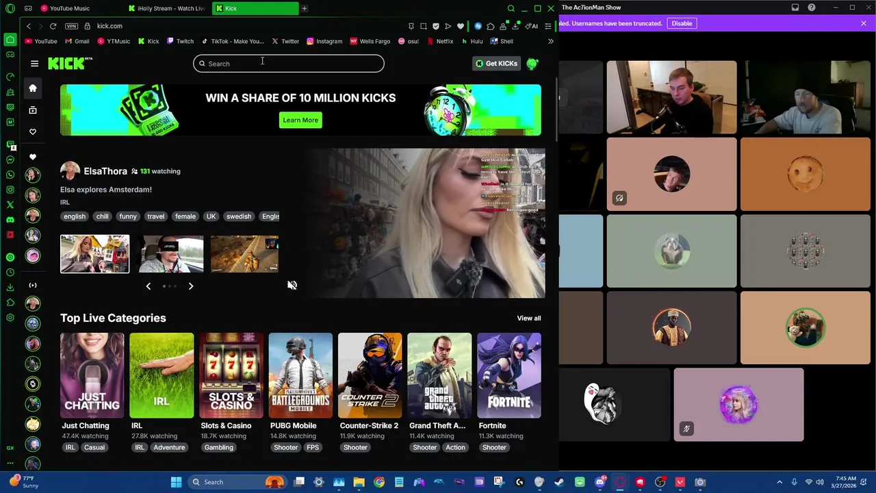Unmute the featured stream preview
This screenshot has height=493, width=876.
click(x=292, y=285)
